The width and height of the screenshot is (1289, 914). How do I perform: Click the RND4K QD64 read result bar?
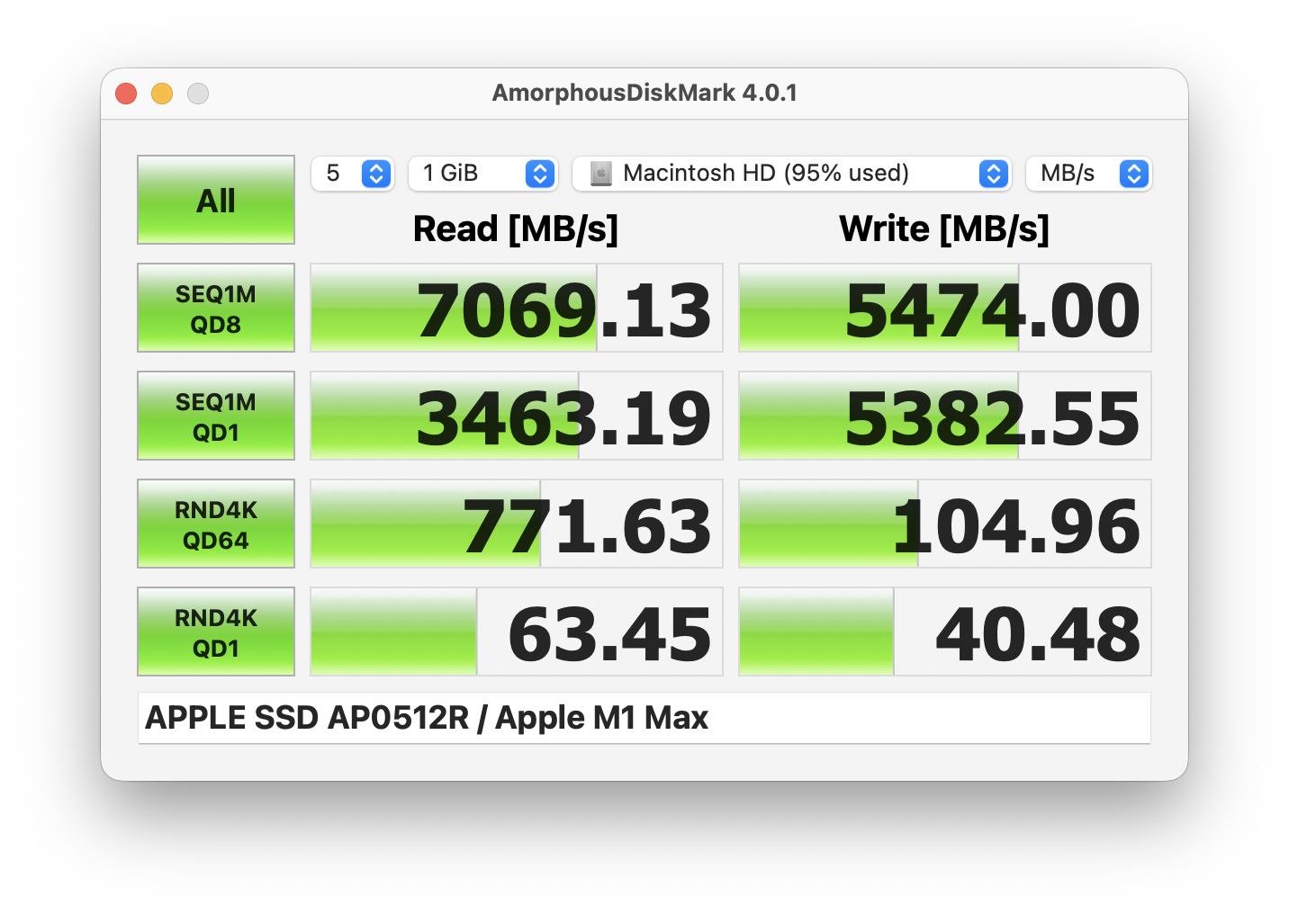point(516,524)
